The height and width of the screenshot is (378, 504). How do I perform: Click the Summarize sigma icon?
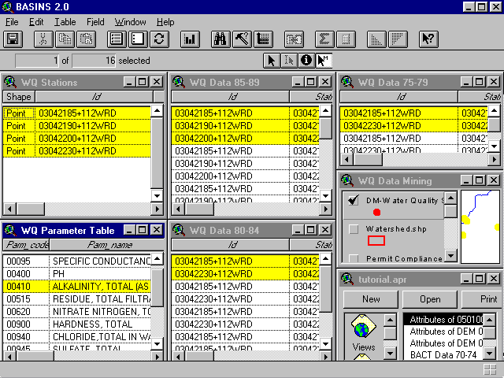[324, 39]
